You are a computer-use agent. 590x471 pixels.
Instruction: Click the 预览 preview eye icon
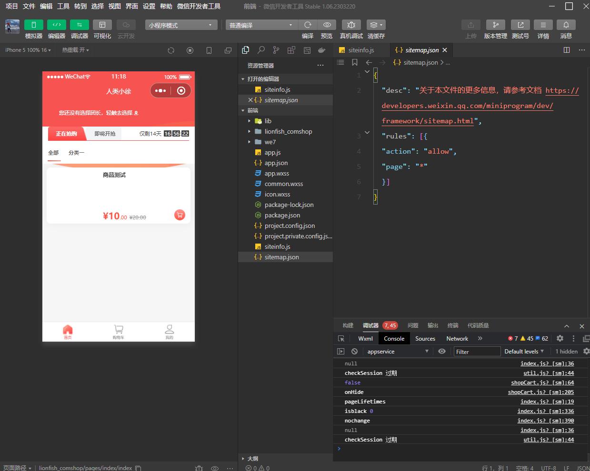click(327, 25)
